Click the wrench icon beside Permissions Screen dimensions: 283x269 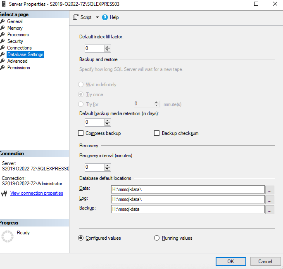click(2, 67)
